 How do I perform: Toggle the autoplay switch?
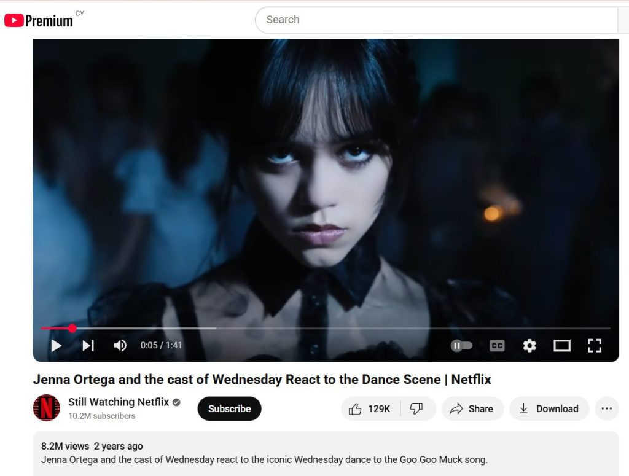coord(461,345)
